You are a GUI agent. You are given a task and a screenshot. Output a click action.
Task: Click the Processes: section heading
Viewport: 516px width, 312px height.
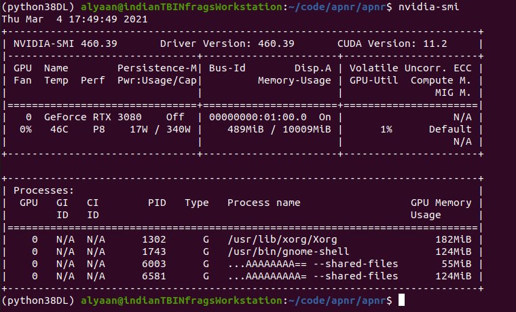pos(43,190)
